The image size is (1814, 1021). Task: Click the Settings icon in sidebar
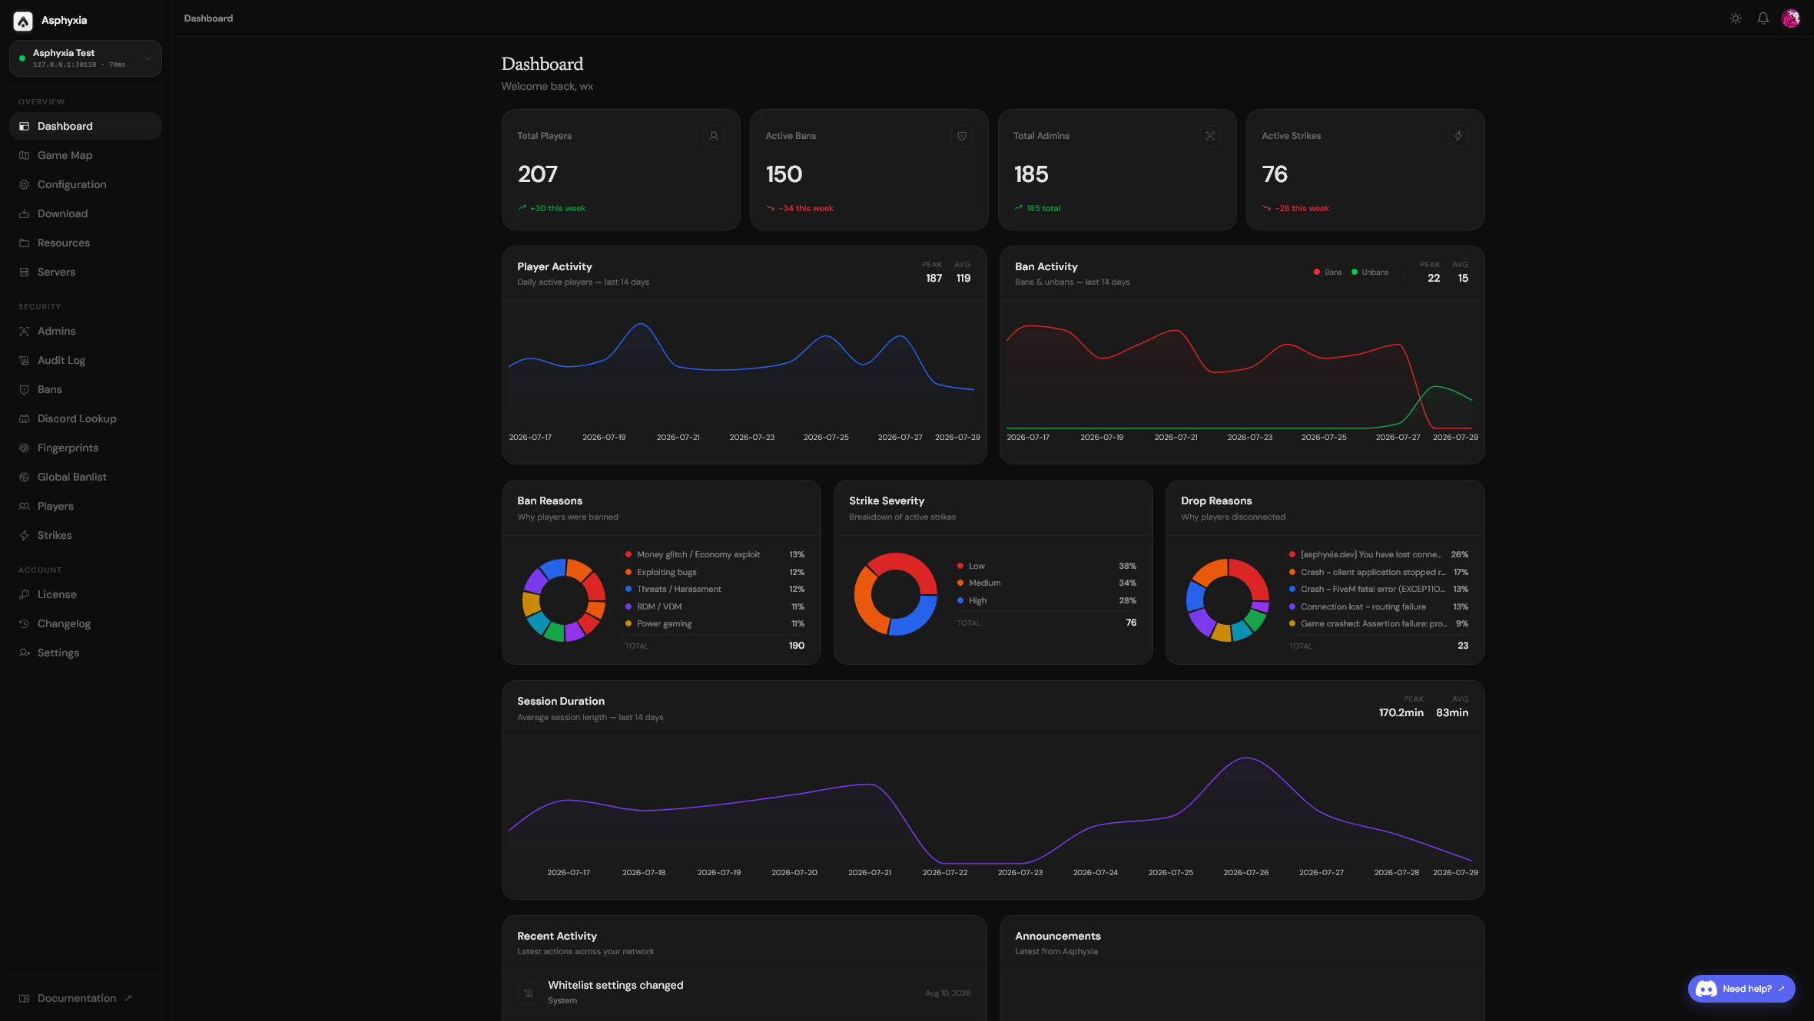(x=24, y=653)
